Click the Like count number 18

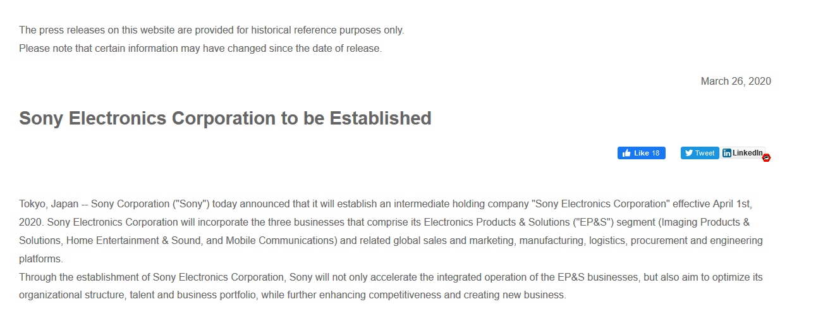[x=655, y=153]
